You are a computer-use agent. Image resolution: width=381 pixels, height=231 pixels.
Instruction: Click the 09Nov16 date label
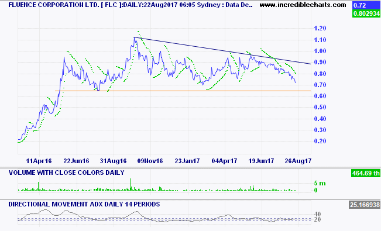(150, 161)
